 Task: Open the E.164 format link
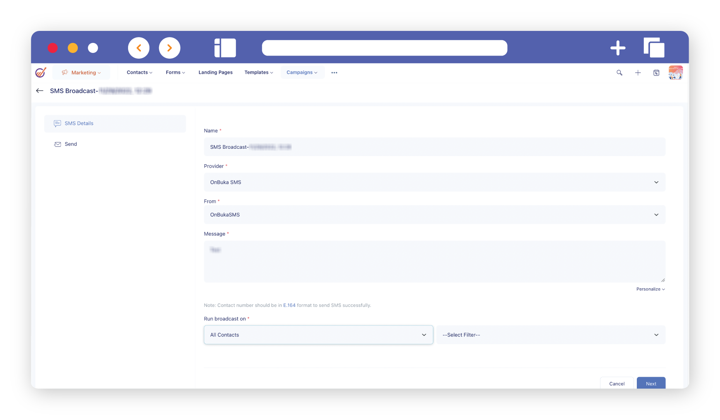pyautogui.click(x=289, y=305)
